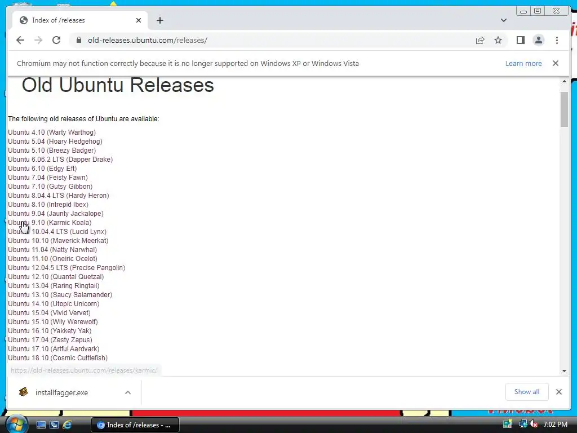The height and width of the screenshot is (433, 577).
Task: Open the Learn more link
Action: coord(523,63)
